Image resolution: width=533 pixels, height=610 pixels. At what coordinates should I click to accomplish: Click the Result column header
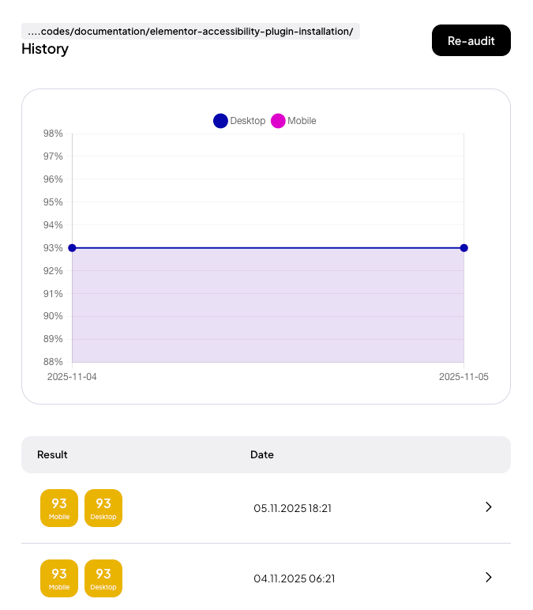[x=52, y=455]
